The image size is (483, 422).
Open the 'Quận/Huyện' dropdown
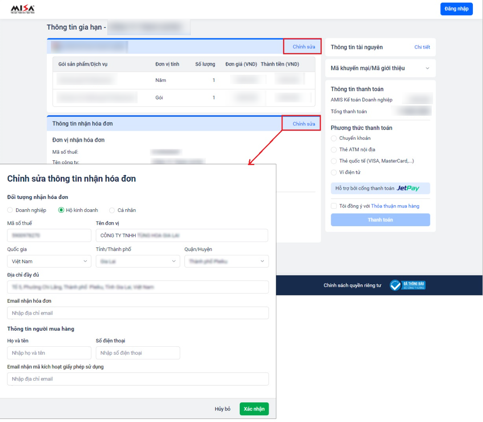(x=226, y=261)
